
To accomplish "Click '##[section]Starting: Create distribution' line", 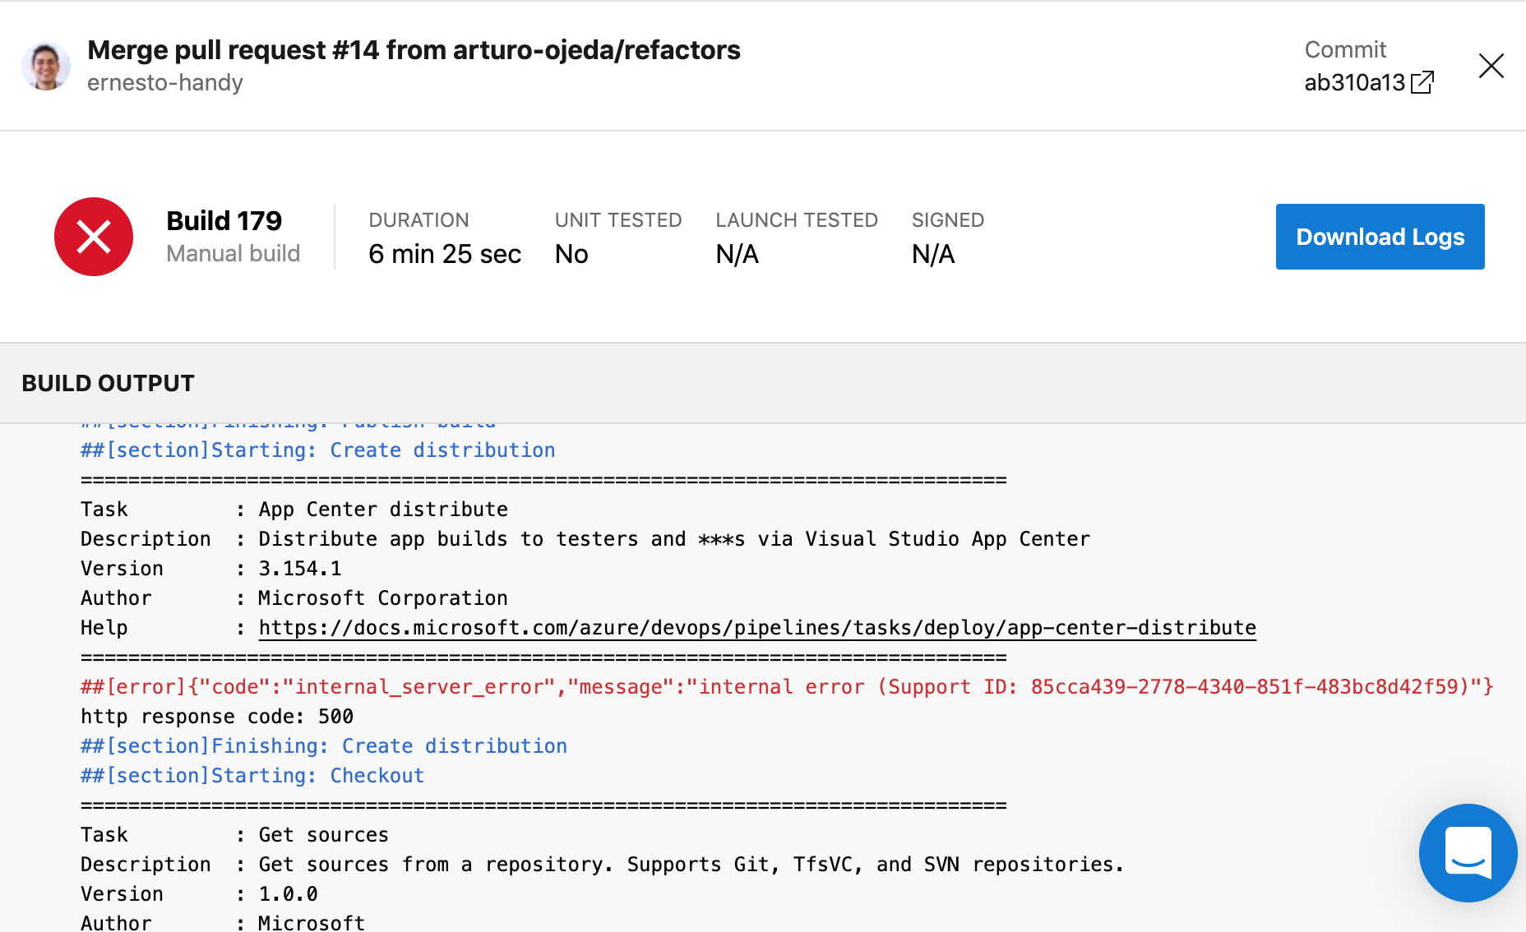I will click(318, 450).
